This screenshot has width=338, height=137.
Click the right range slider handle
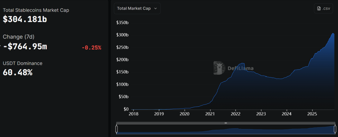point(335,129)
